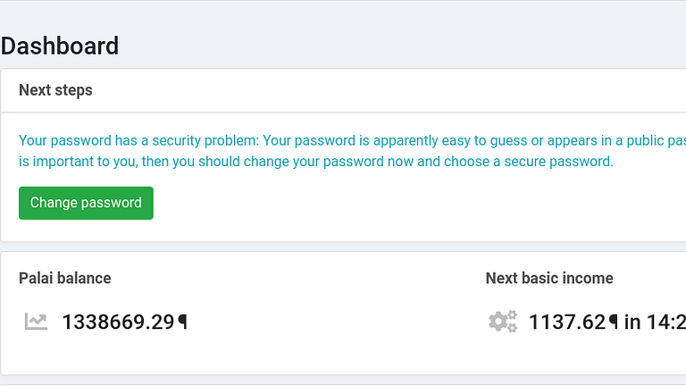Image resolution: width=686 pixels, height=386 pixels.
Task: Click 'Your password has a security problem' text
Action: pyautogui.click(x=138, y=140)
